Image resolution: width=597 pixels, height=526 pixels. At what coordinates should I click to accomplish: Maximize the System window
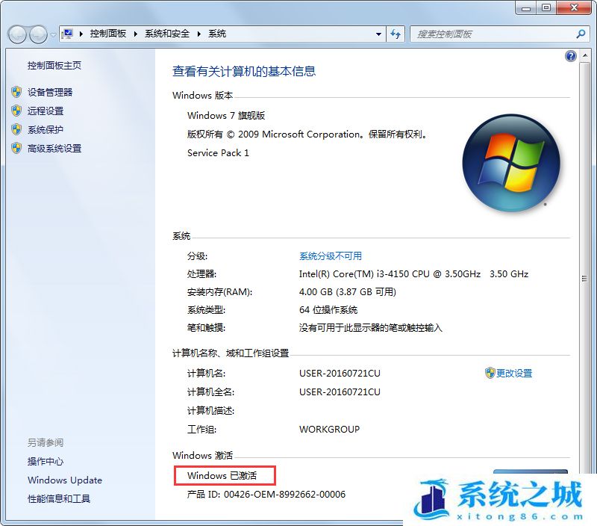(546, 7)
